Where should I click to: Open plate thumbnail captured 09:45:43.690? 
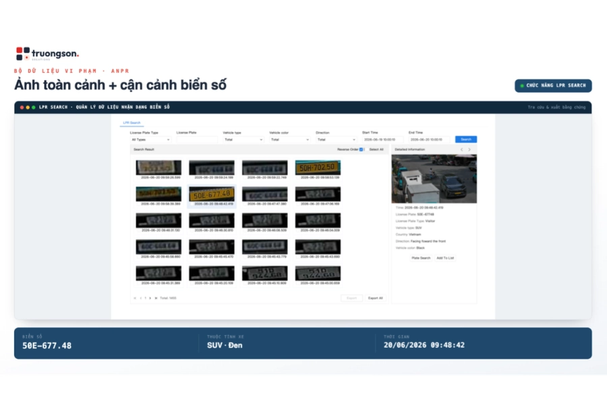click(318, 246)
